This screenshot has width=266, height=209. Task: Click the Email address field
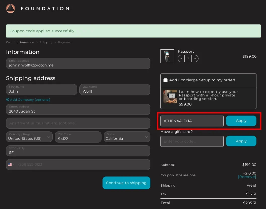tap(78, 63)
